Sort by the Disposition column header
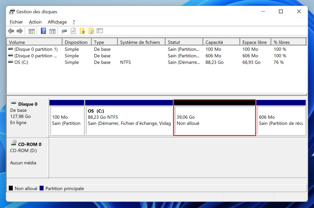This screenshot has width=314, height=208. 77,42
